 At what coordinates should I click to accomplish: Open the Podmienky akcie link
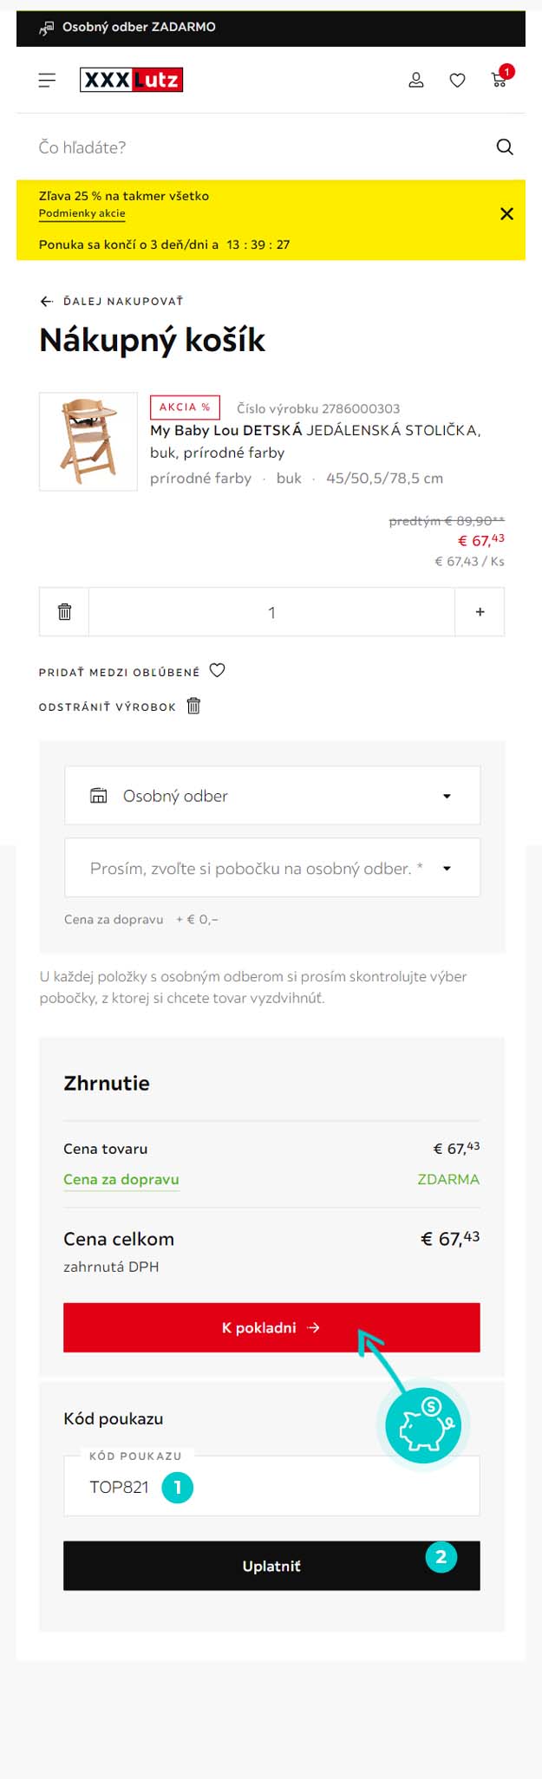tap(82, 213)
